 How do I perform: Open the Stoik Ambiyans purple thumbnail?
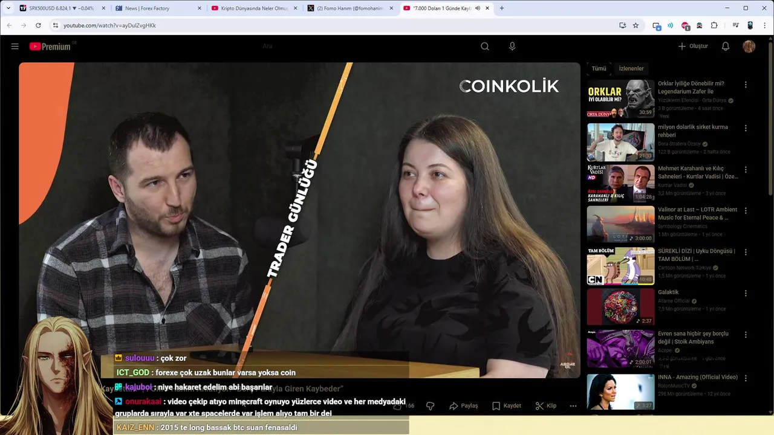click(620, 349)
